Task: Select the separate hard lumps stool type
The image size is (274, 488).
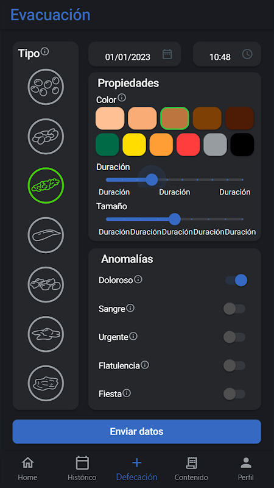Action: 46,87
